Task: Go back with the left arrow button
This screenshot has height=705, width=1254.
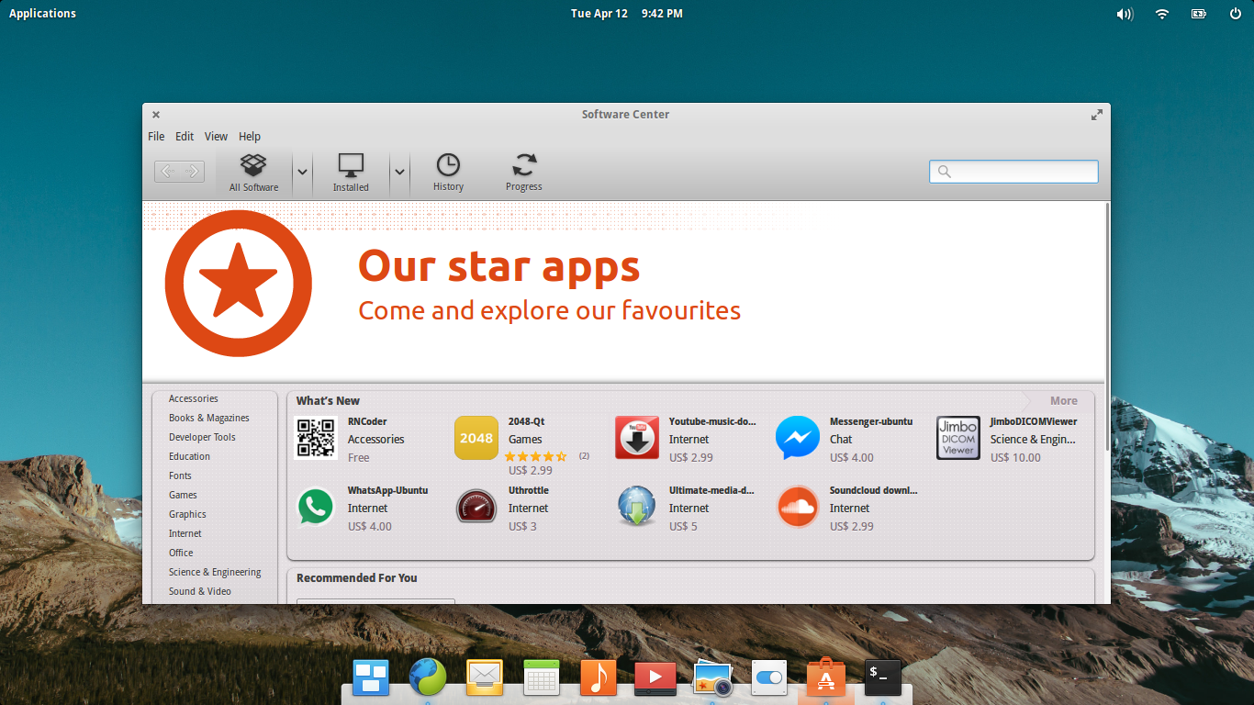Action: tap(167, 172)
